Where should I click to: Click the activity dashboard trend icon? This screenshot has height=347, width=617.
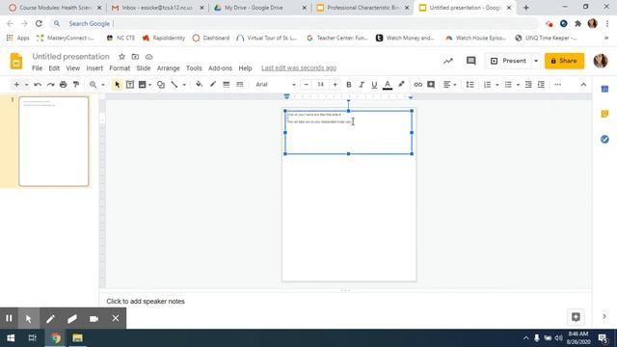point(448,61)
